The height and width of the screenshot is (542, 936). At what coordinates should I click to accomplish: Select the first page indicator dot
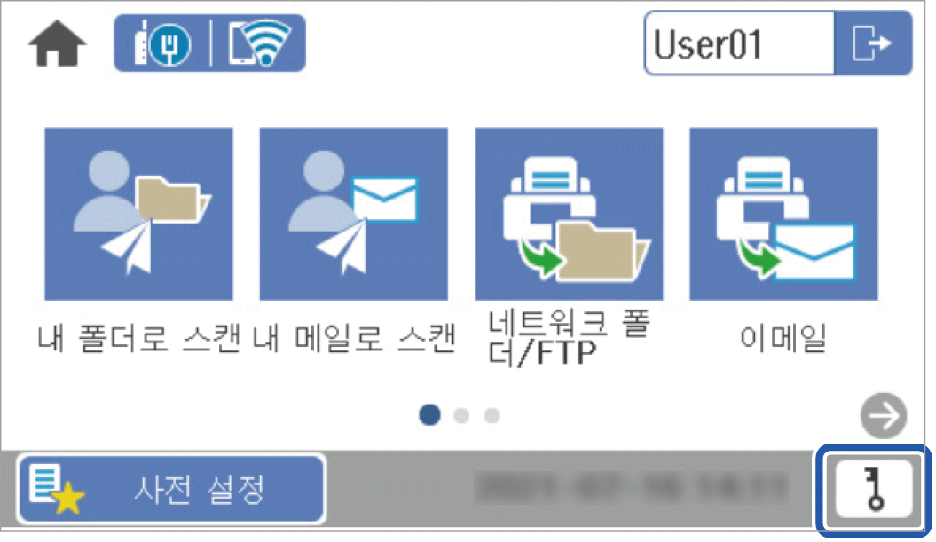pos(429,415)
